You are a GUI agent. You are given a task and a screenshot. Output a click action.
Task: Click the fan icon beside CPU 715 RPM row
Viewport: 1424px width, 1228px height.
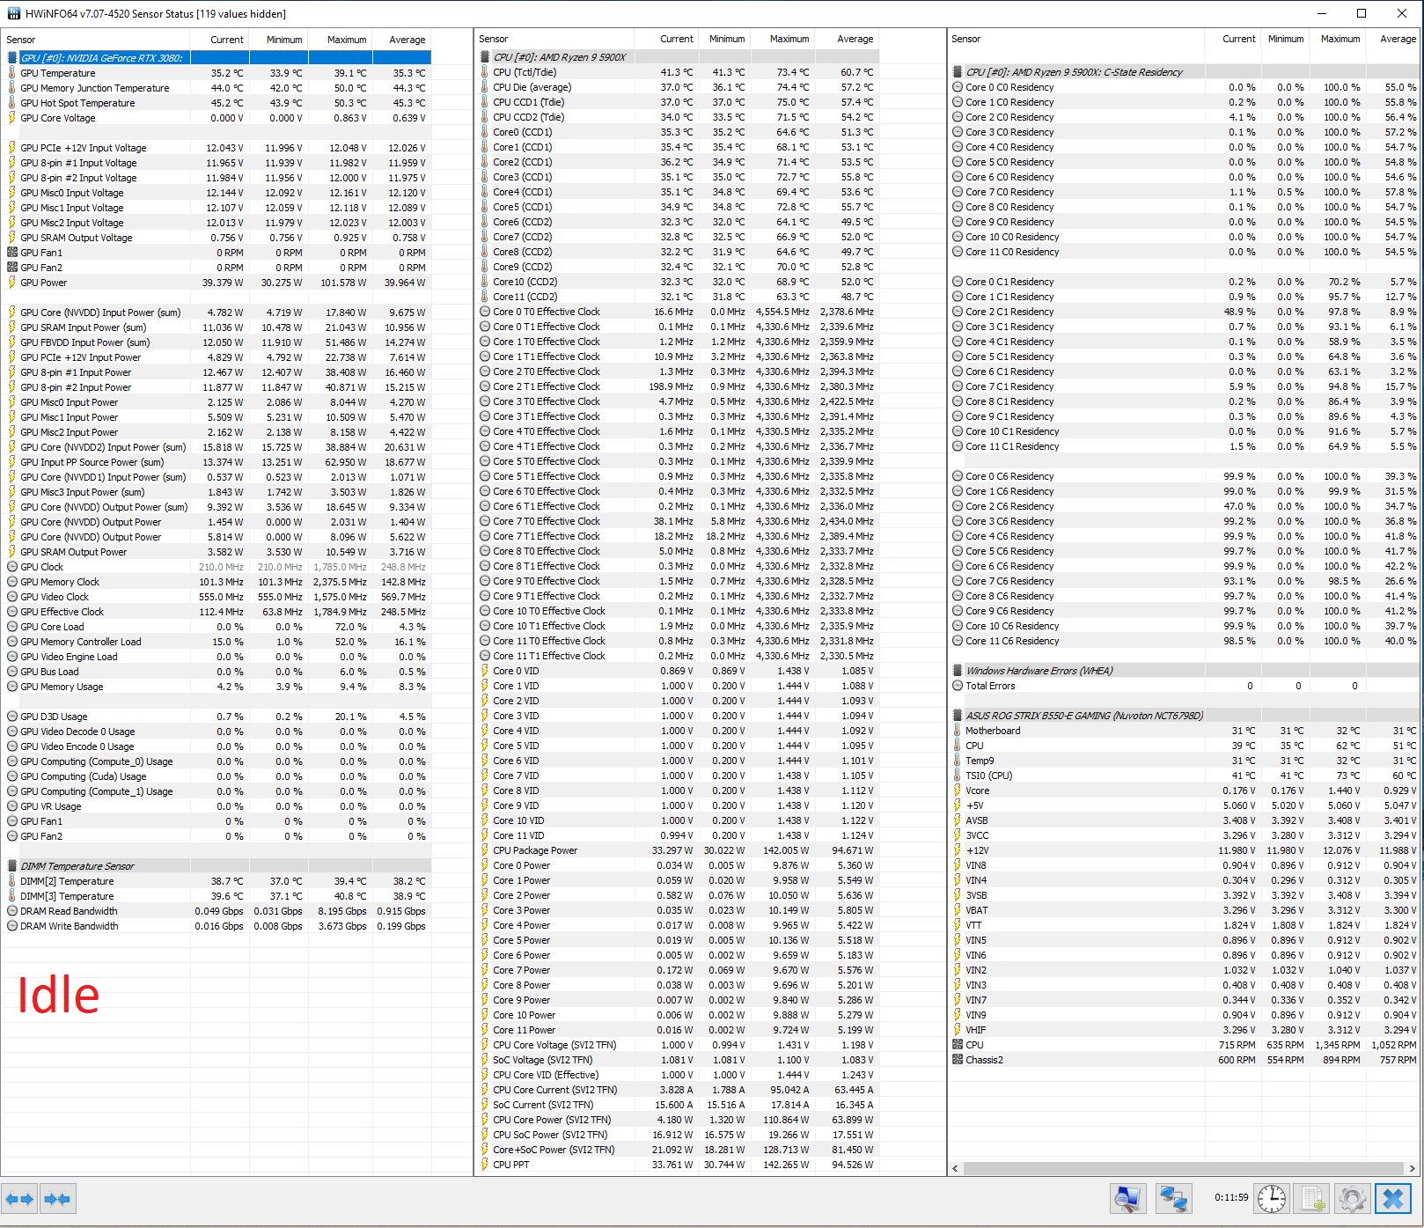pos(958,1045)
